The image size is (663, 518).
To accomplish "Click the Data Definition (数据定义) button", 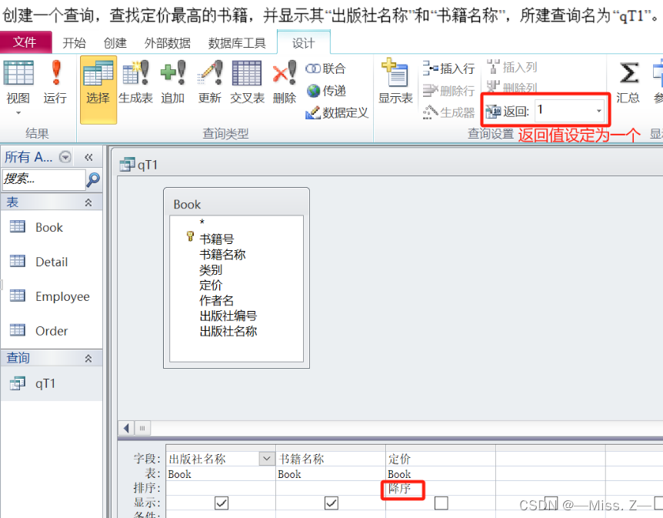I will tap(337, 112).
